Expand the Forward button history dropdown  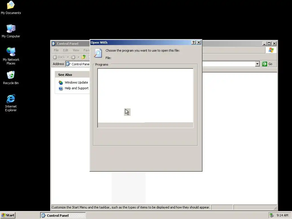click(x=78, y=57)
